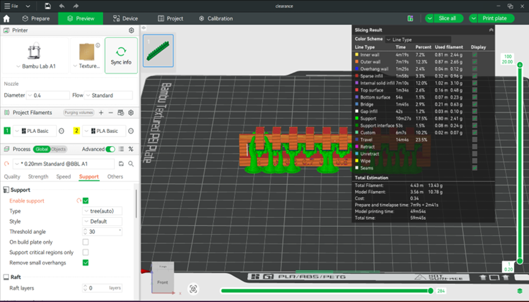Screen dimensions: 529x302
Task: Open the Strength settings tab
Action: [38, 177]
